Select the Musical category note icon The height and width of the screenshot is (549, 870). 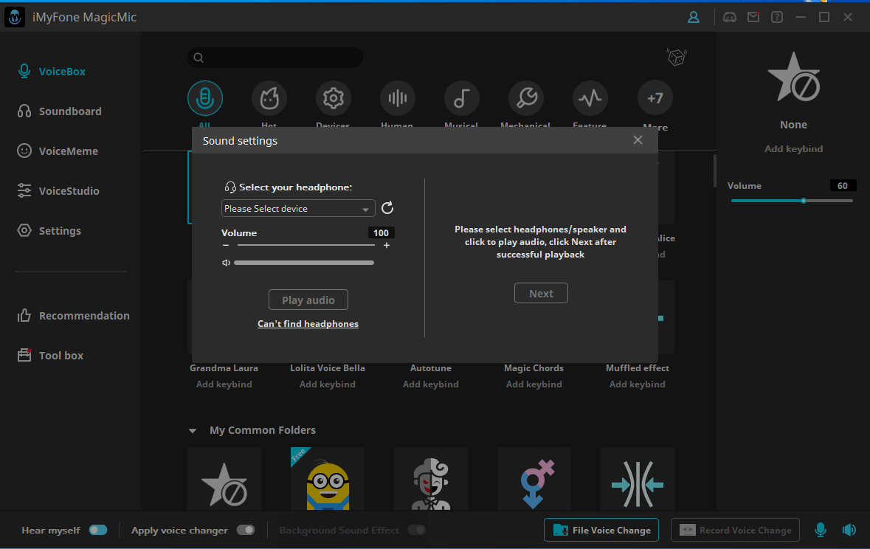pyautogui.click(x=462, y=98)
